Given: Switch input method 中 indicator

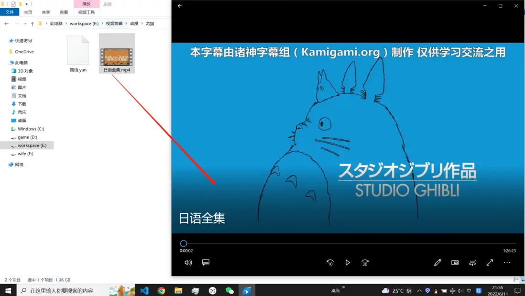Looking at the screenshot, I should [x=469, y=291].
